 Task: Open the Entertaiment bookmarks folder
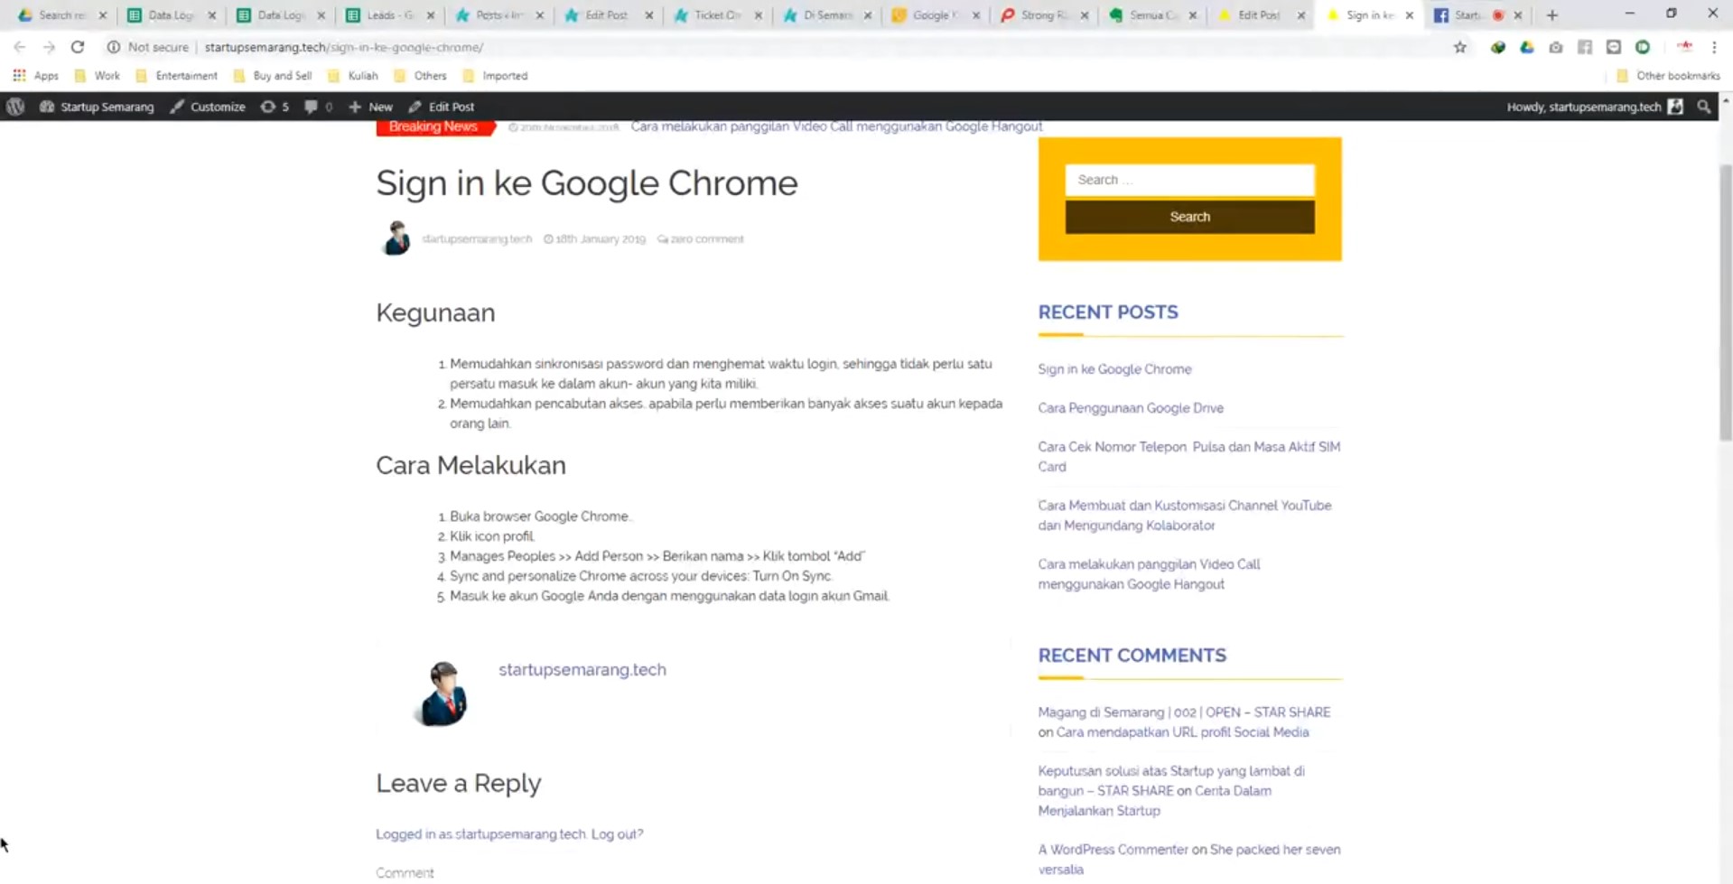coord(176,76)
